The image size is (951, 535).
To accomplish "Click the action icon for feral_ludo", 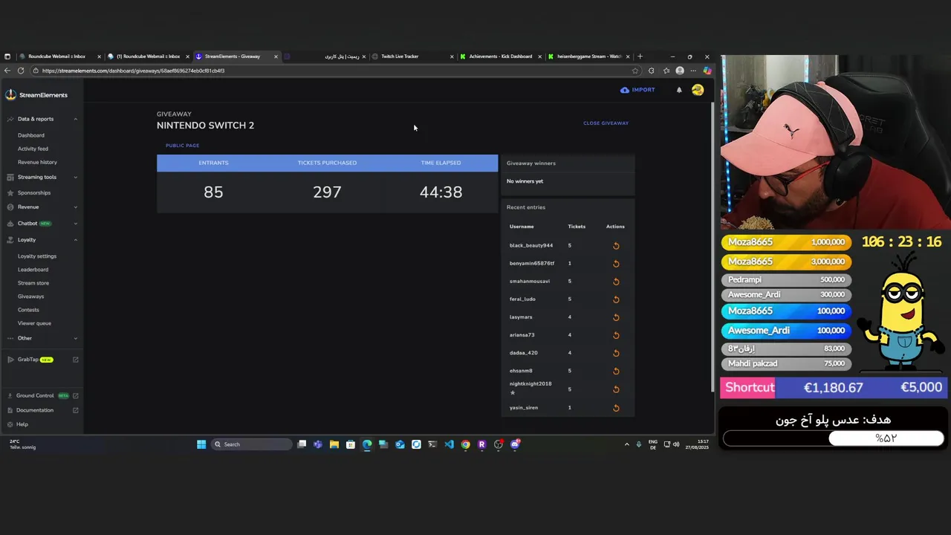I will (x=616, y=299).
